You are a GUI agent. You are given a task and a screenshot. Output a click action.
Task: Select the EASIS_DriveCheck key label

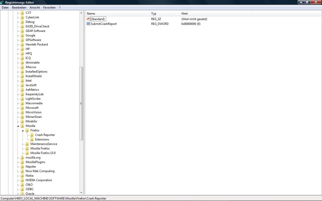(x=37, y=26)
